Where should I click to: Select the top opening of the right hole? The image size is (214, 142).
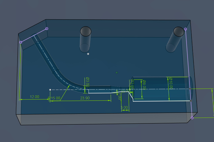coord(179,32)
